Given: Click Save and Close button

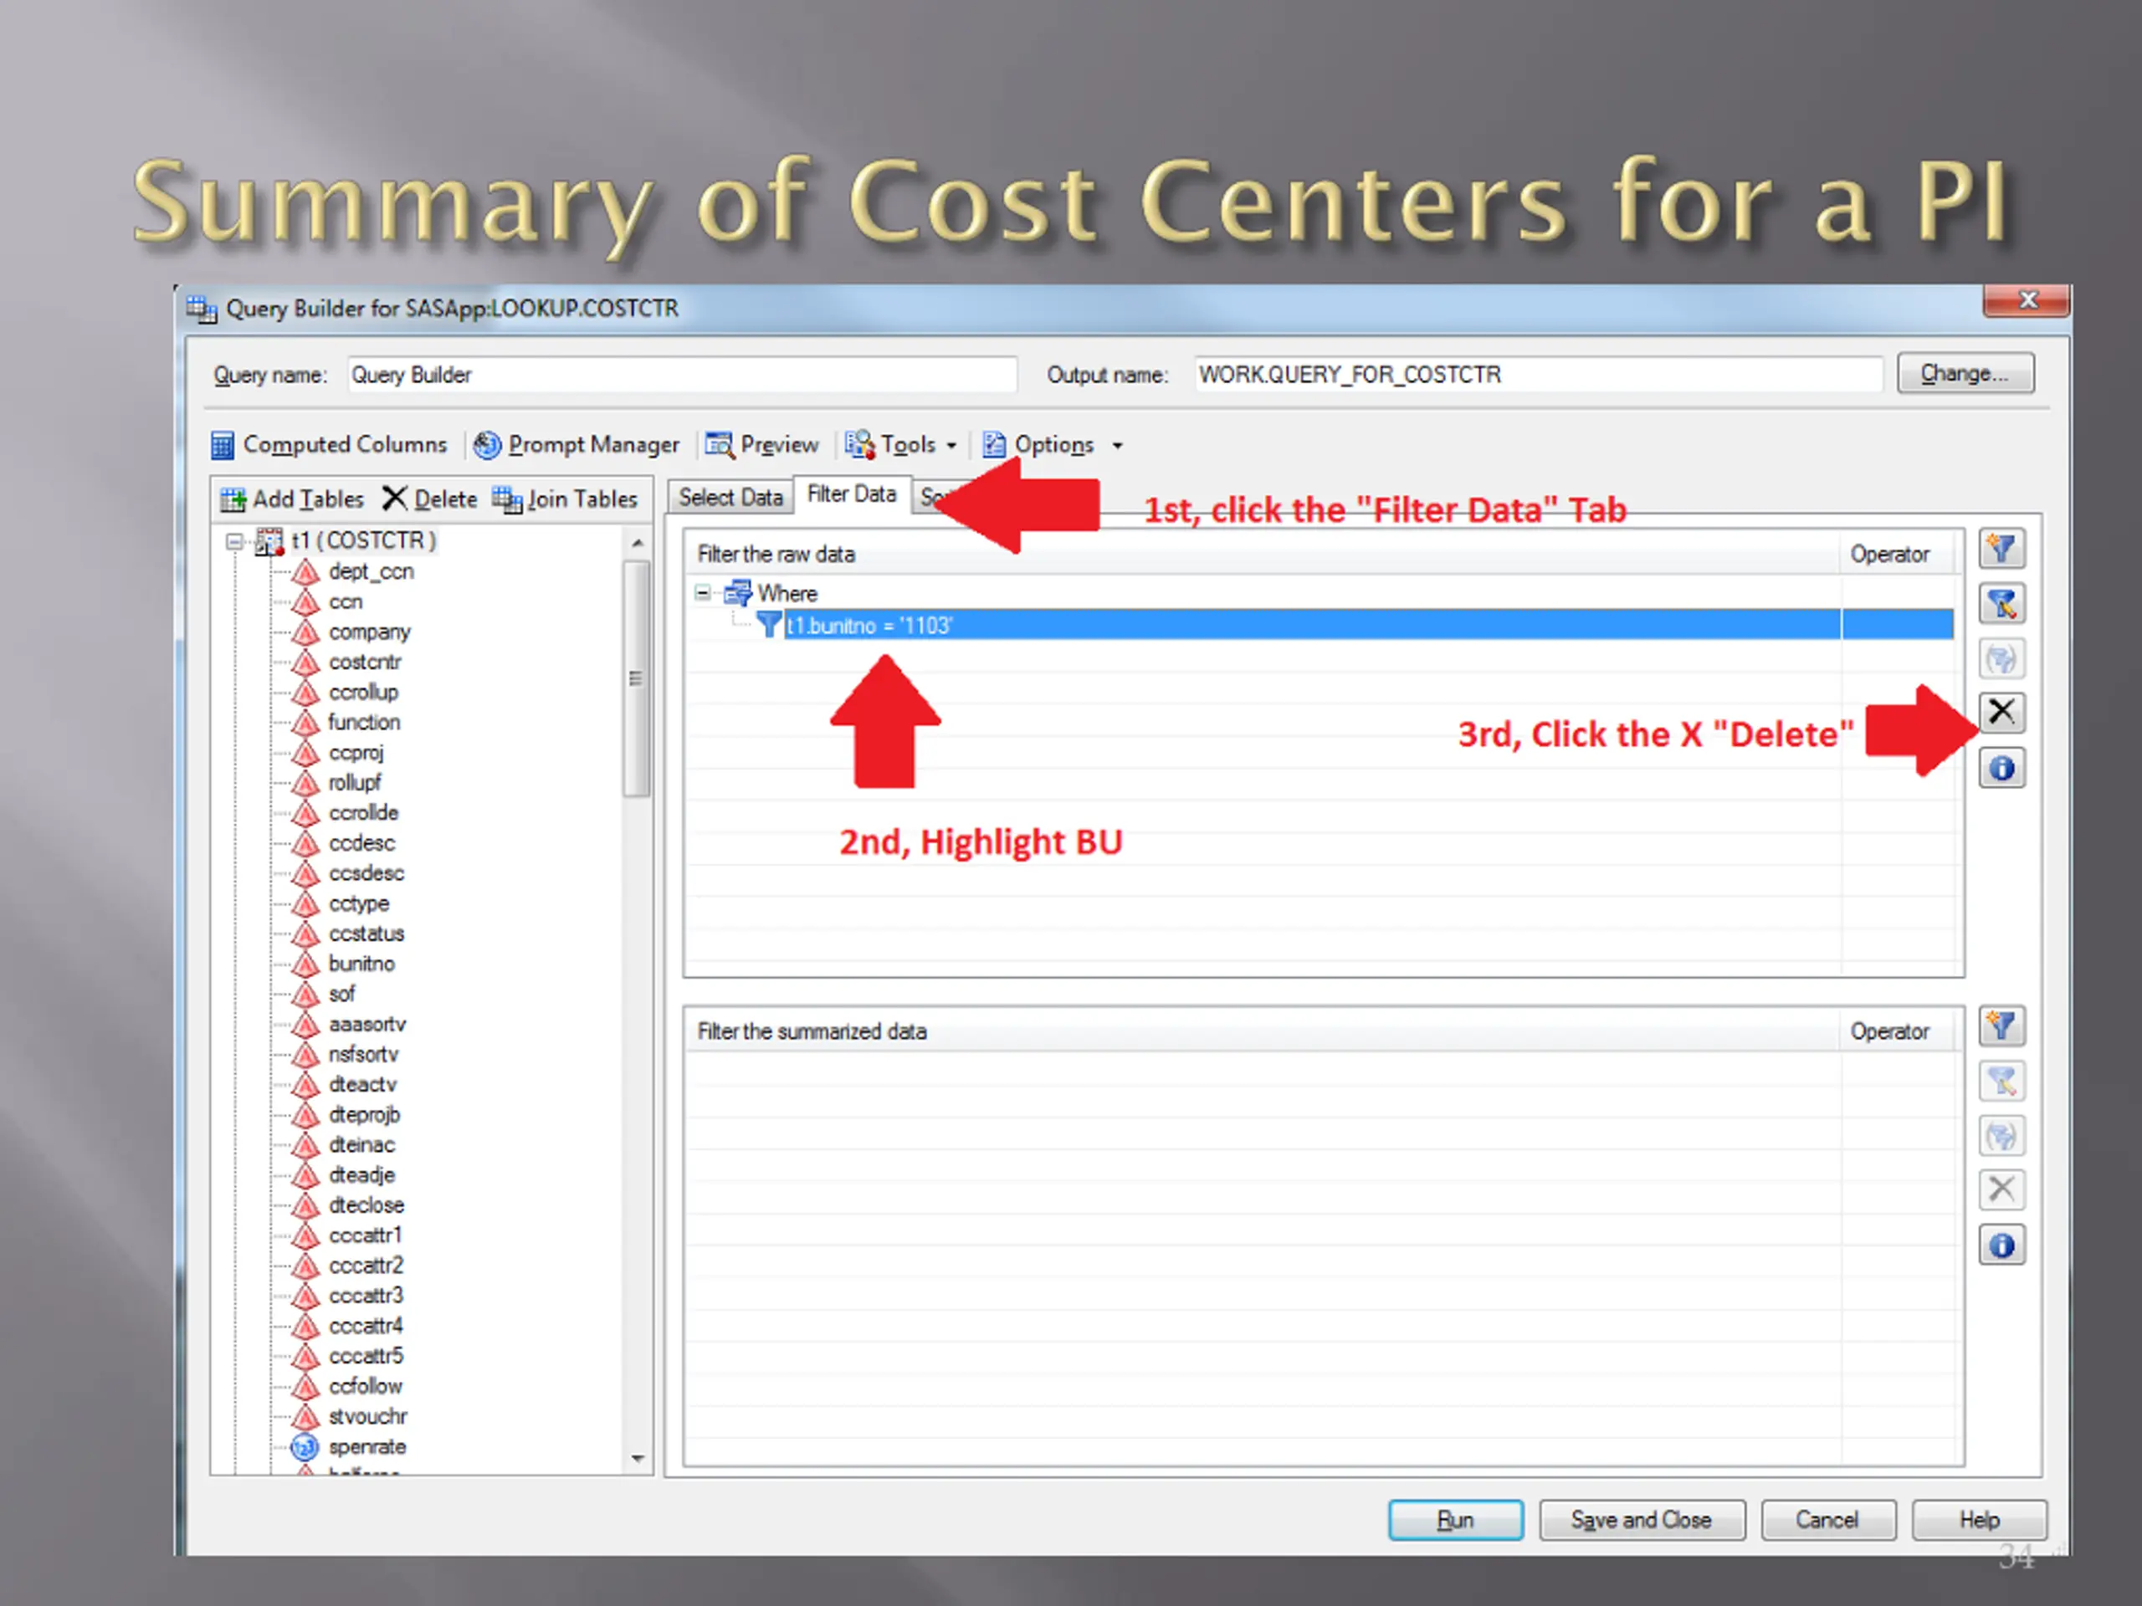Looking at the screenshot, I should (x=1642, y=1520).
